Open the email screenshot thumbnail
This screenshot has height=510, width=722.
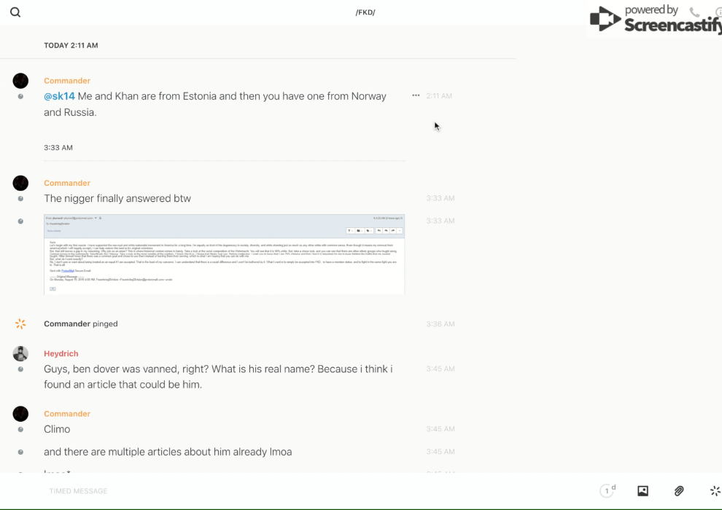pos(224,254)
